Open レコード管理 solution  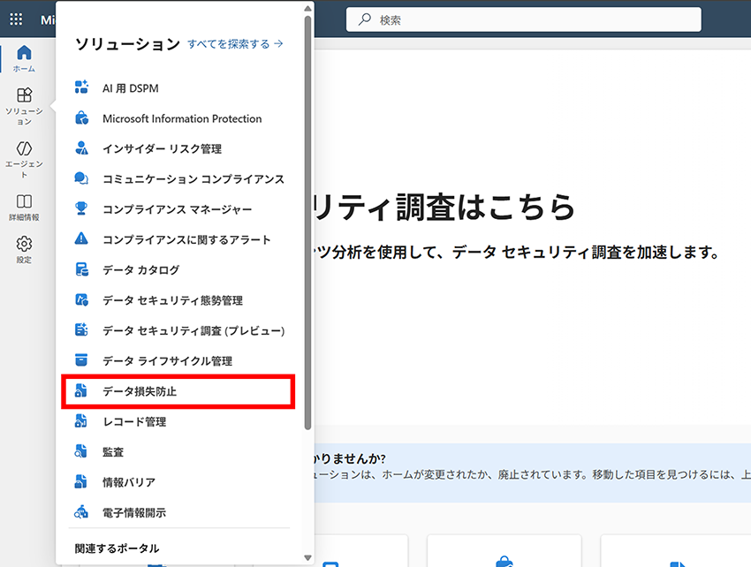pos(134,421)
